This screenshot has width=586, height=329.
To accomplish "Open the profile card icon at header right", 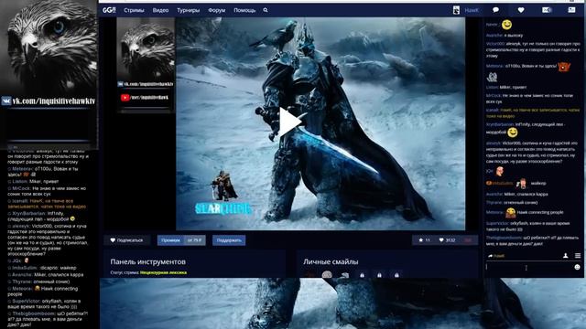I will coord(571,10).
